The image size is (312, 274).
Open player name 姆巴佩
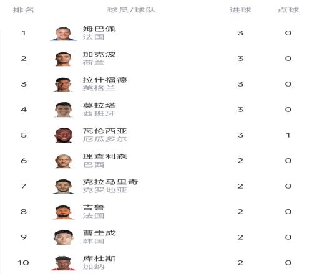click(x=99, y=29)
